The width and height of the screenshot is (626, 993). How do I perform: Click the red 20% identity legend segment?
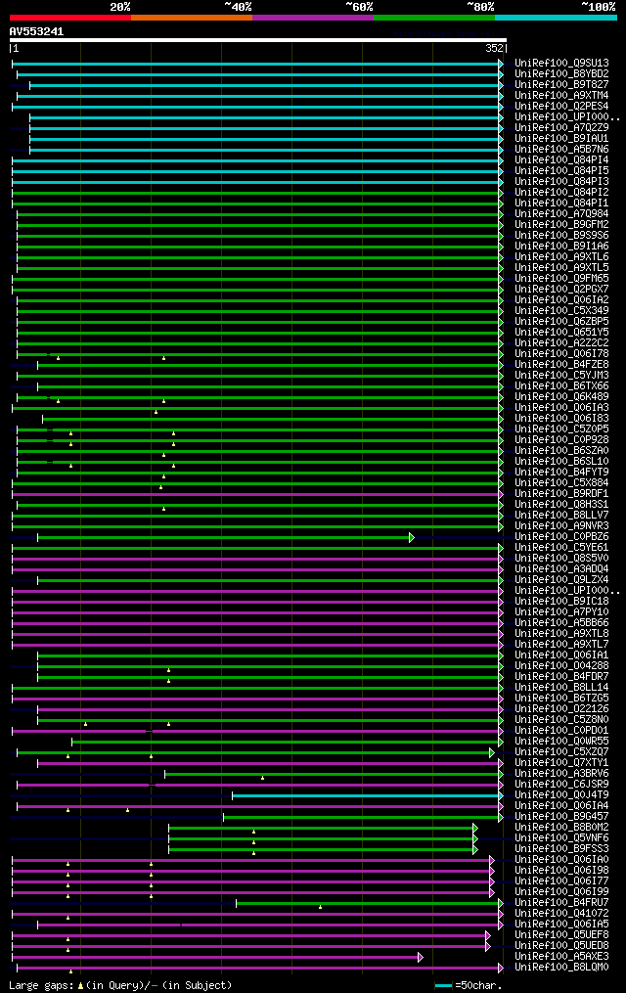point(70,18)
